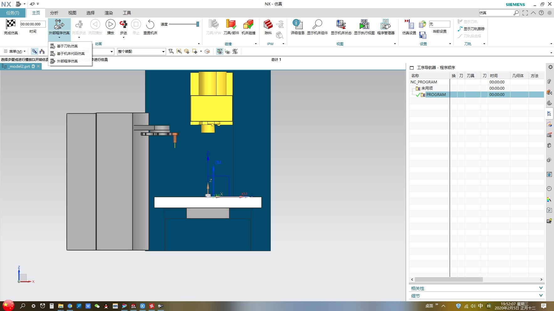Image resolution: width=554 pixels, height=311 pixels.
Task: Open the _model2.prt document tab
Action: (21, 66)
